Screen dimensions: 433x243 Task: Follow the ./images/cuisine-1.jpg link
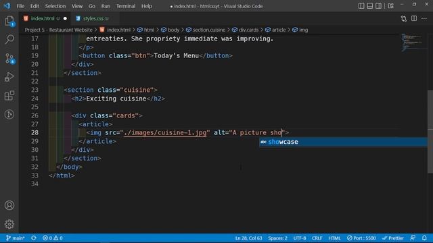(x=165, y=133)
